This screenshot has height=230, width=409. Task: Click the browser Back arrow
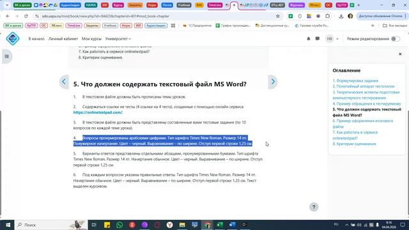(x=8, y=16)
